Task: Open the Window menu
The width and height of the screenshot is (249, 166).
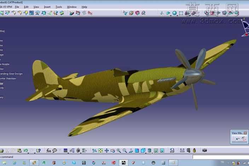Action: click(71, 7)
